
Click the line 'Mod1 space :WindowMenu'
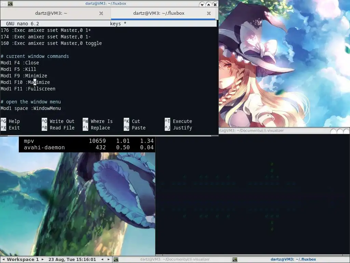pyautogui.click(x=31, y=108)
